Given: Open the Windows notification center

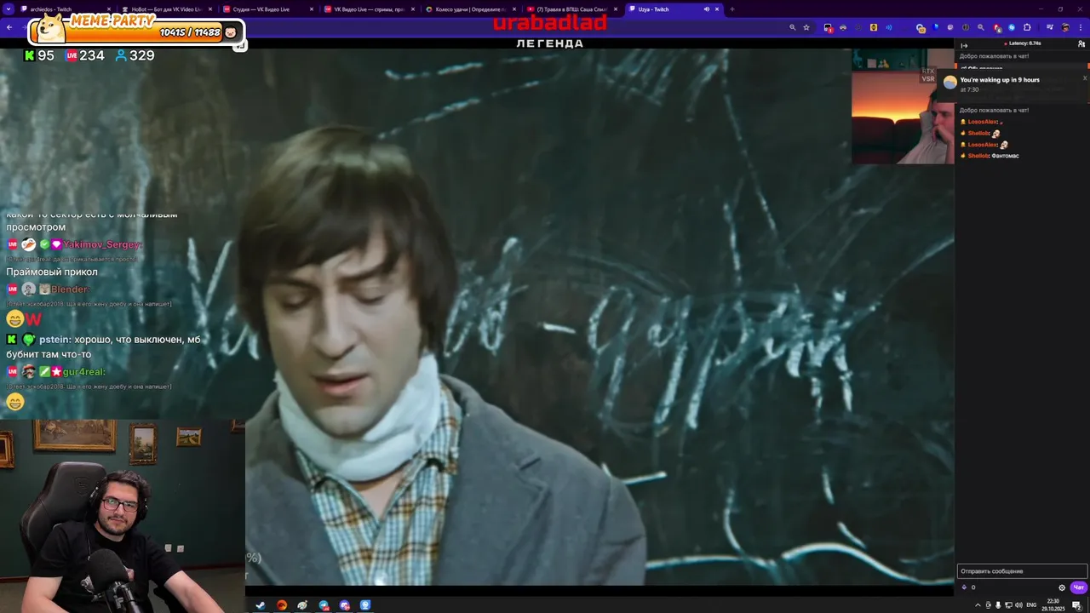Looking at the screenshot, I should pos(1076,605).
